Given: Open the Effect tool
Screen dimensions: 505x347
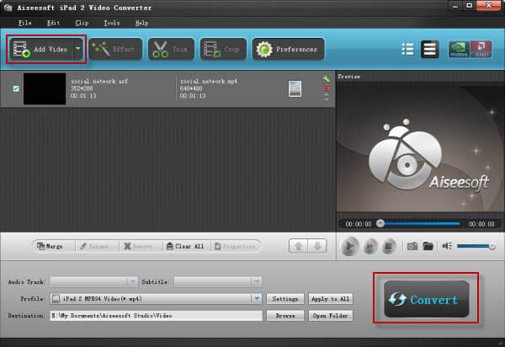Looking at the screenshot, I should pos(115,50).
